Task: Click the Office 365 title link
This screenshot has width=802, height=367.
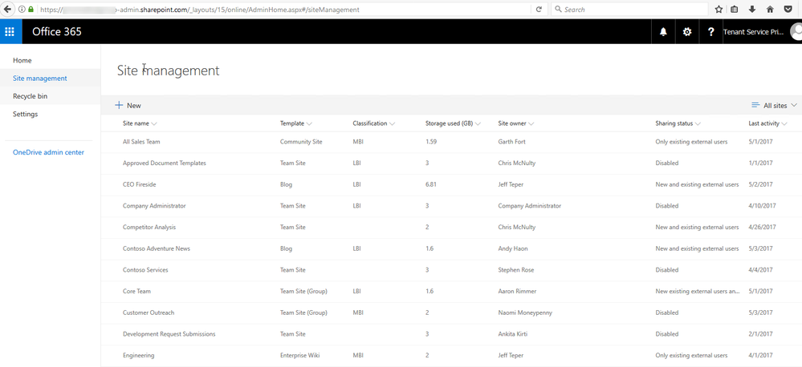Action: pos(57,31)
